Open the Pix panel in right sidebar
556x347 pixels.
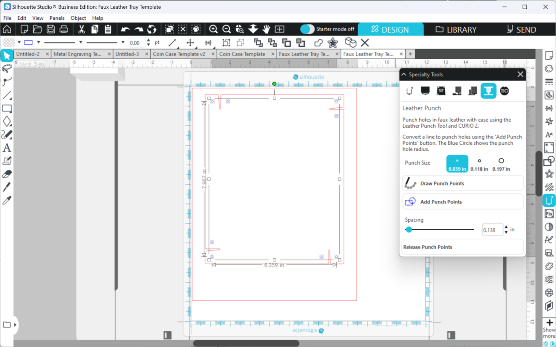click(x=549, y=214)
